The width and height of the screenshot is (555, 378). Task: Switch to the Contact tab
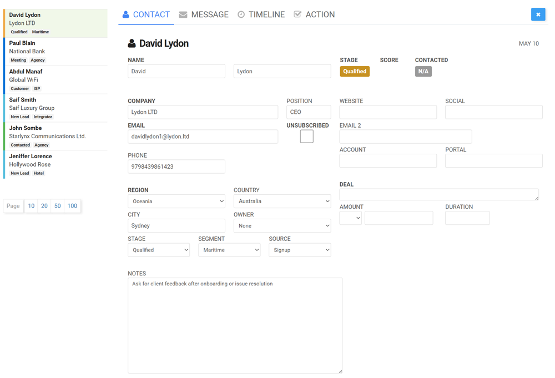click(x=146, y=14)
